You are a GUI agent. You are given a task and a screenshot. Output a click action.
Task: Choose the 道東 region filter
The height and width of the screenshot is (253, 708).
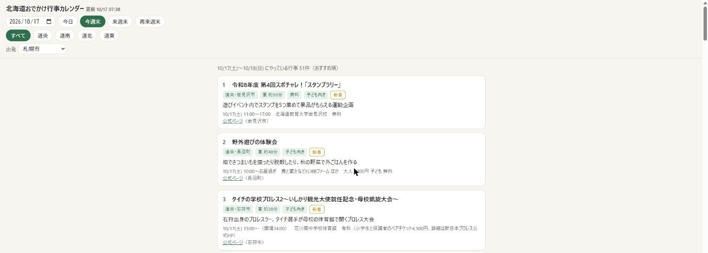pyautogui.click(x=109, y=36)
